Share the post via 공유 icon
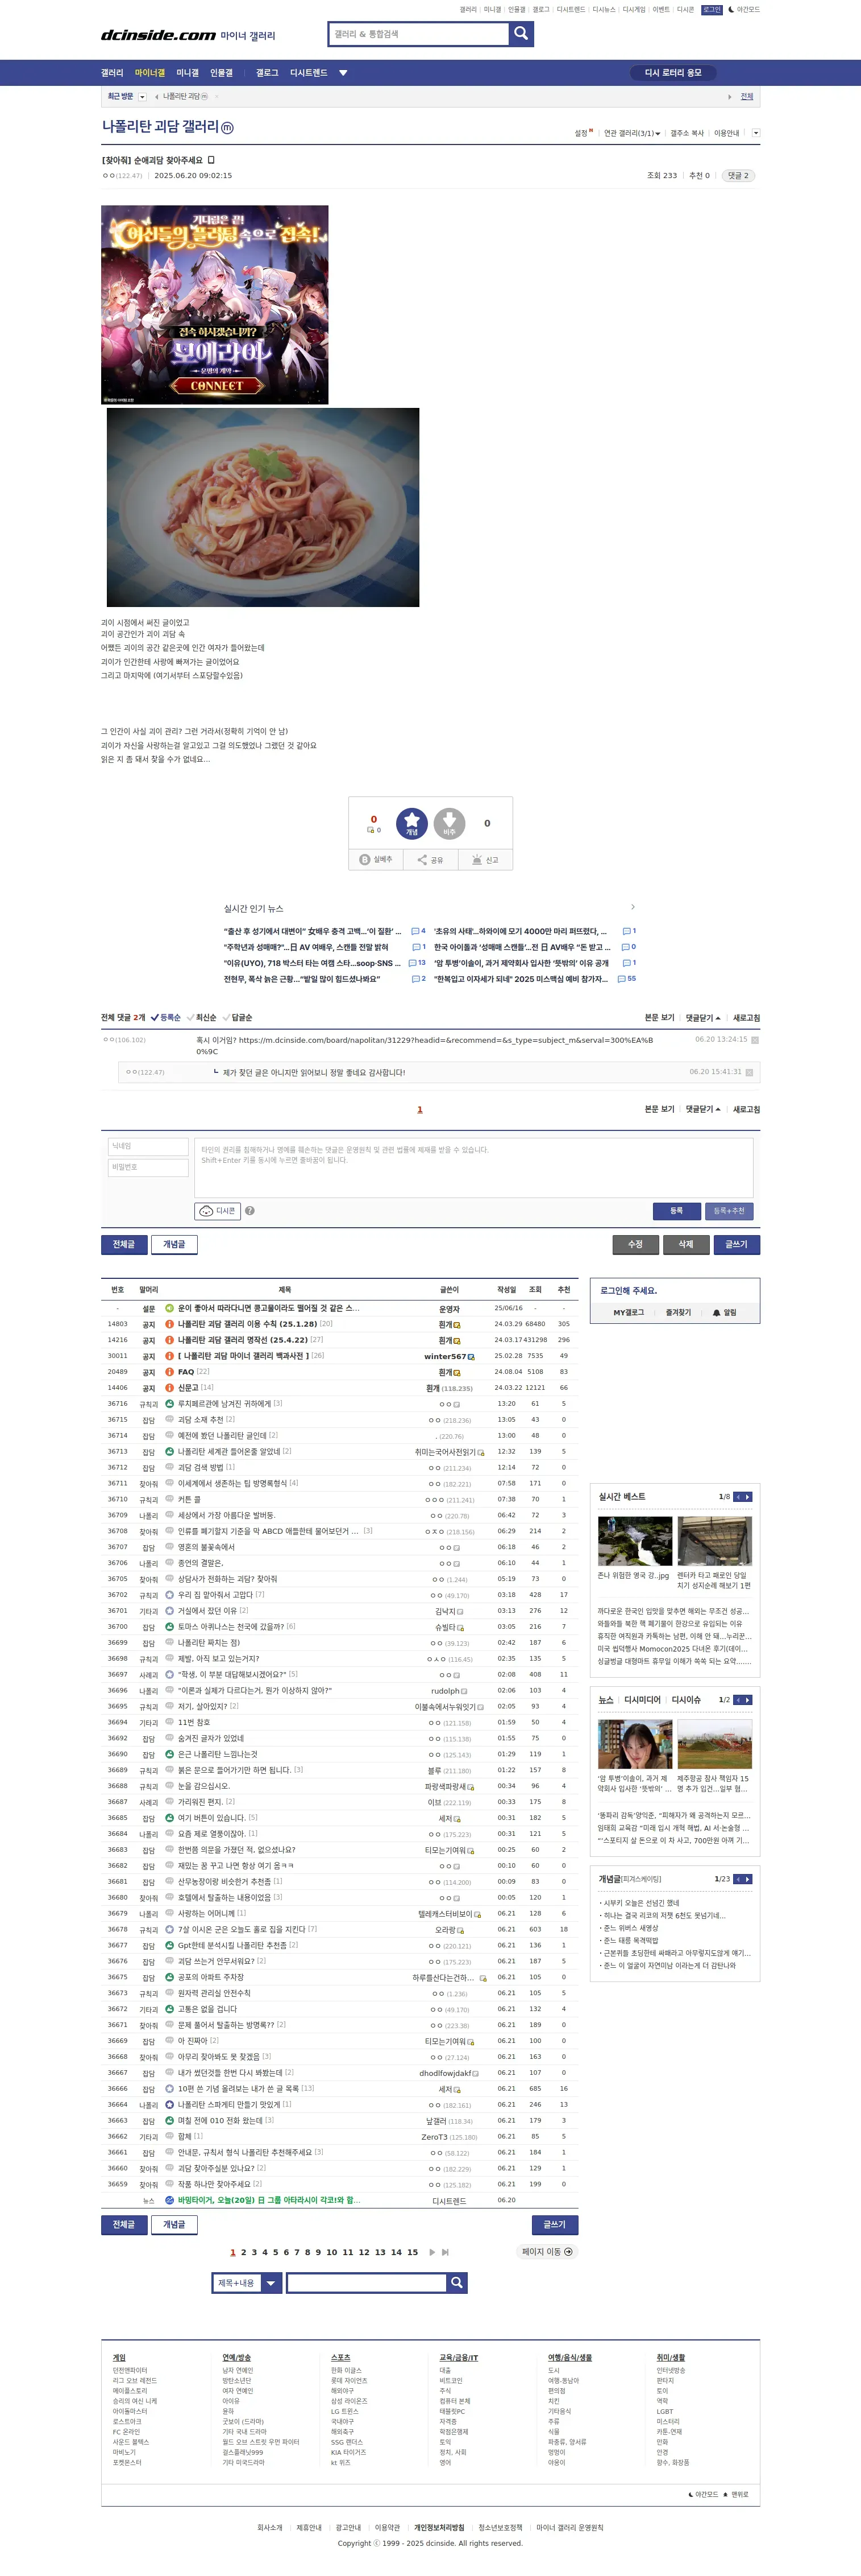 click(431, 860)
